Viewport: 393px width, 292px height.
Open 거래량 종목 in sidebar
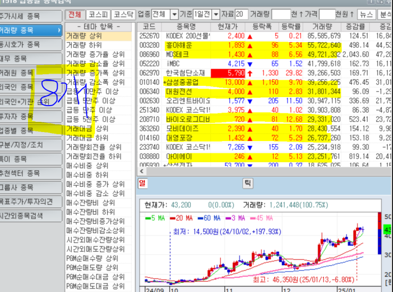click(x=31, y=30)
